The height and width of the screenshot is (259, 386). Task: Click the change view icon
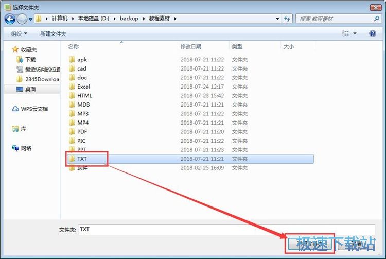345,33
